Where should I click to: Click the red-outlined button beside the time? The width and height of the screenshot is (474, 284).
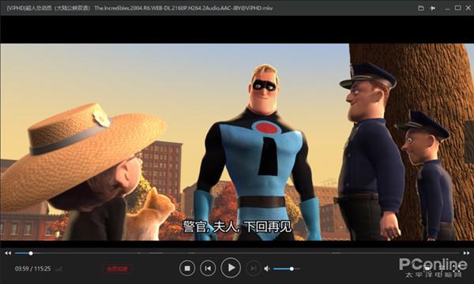[x=117, y=268]
